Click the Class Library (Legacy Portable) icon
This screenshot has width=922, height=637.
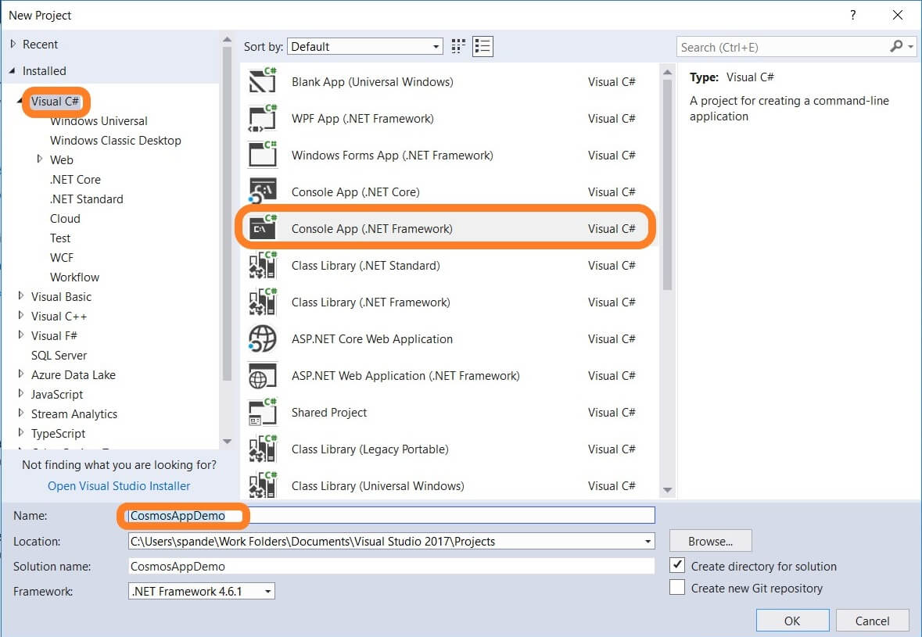[262, 449]
